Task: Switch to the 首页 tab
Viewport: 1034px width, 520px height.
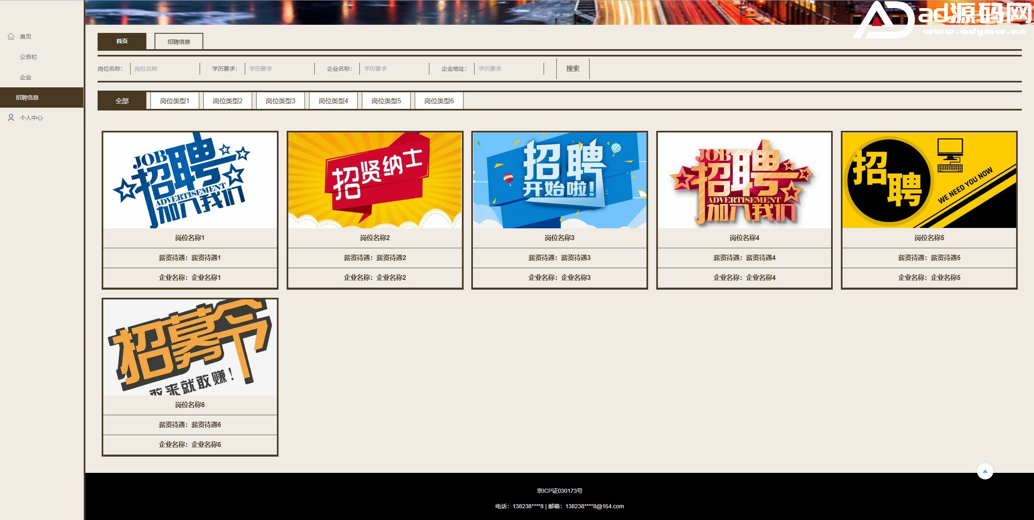Action: point(122,41)
